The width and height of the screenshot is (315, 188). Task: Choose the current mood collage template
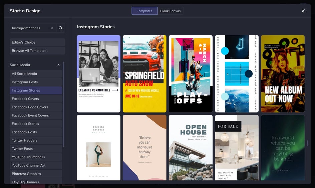237,74
